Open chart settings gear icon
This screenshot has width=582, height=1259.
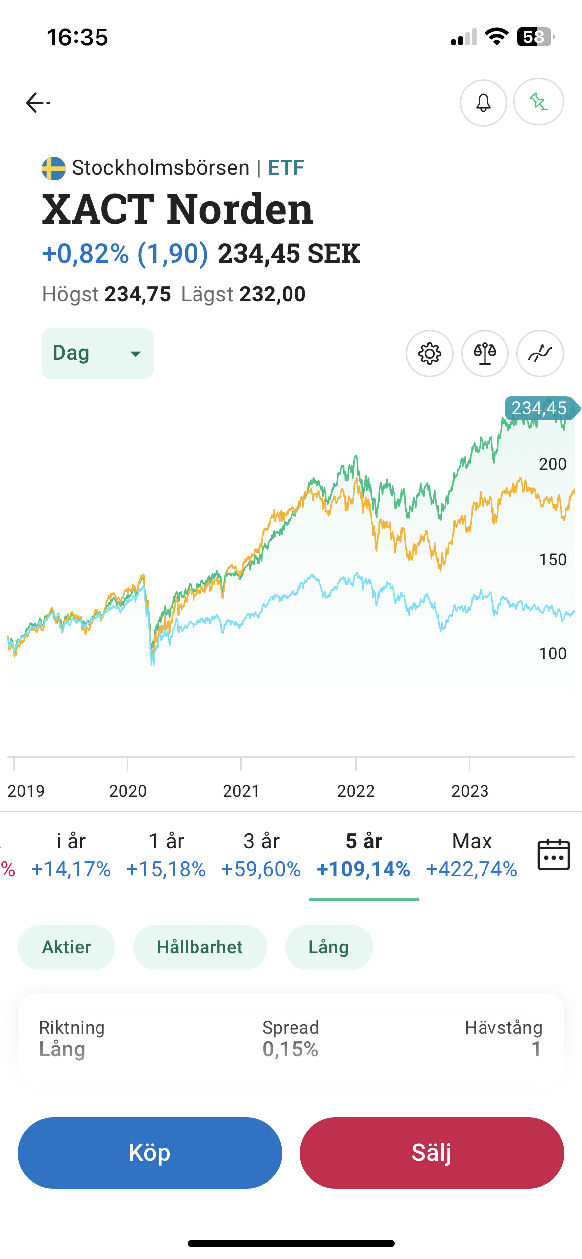point(430,354)
